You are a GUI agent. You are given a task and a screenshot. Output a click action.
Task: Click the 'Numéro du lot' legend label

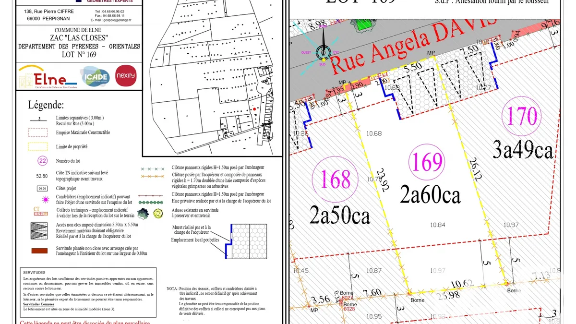68,161
